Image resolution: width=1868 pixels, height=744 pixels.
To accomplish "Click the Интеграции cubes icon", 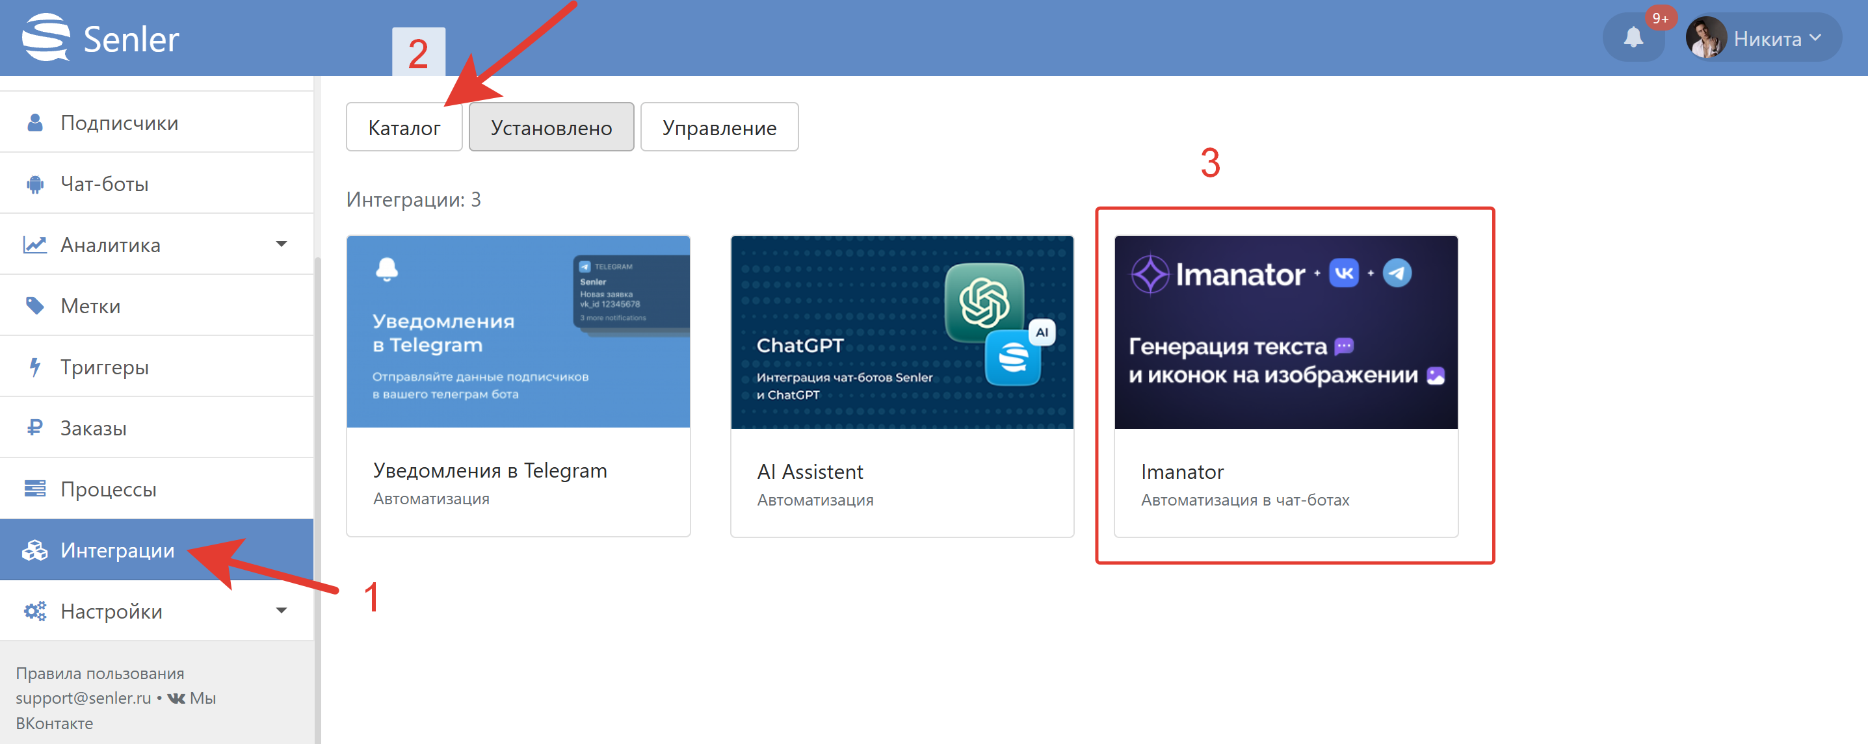I will [35, 550].
